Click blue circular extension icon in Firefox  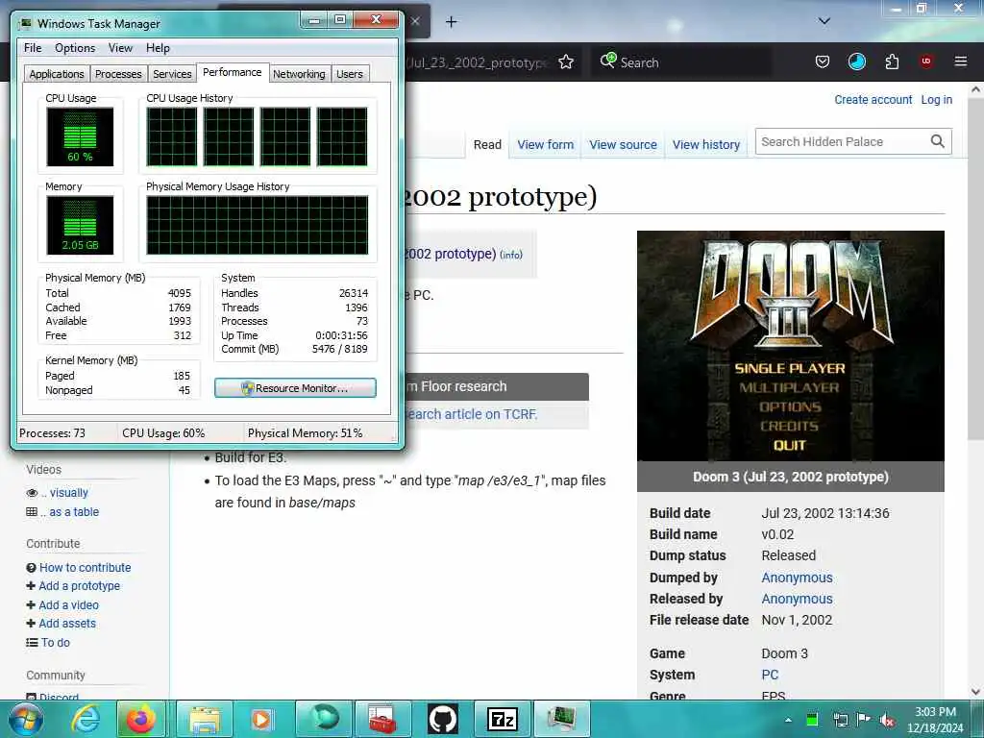tap(856, 61)
